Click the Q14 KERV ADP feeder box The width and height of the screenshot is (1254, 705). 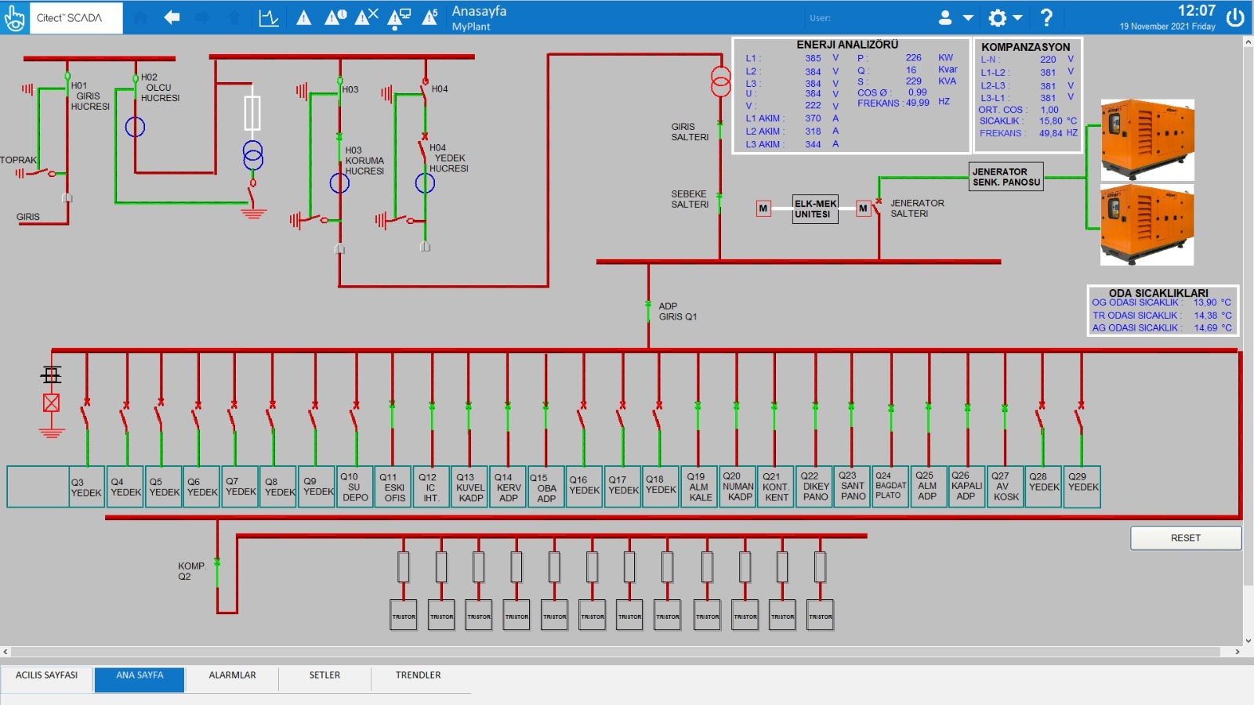pos(508,487)
